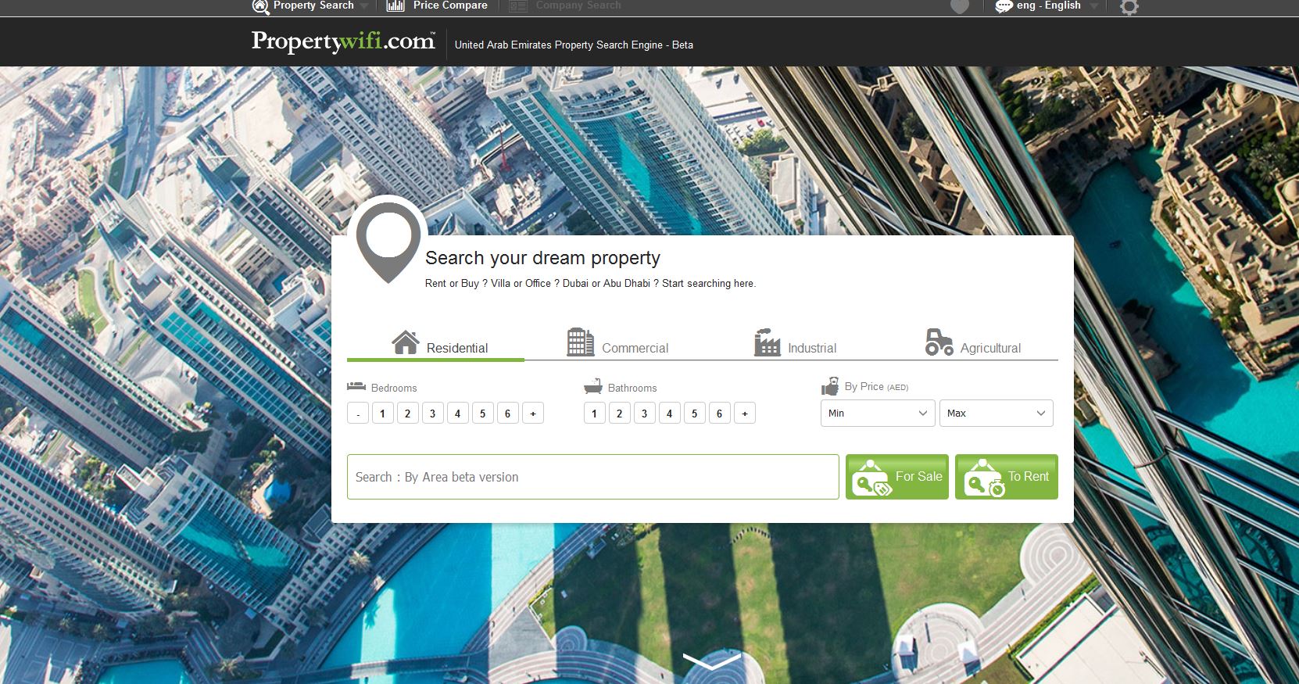Select the Industrial property tab
1299x684 pixels.
795,342
